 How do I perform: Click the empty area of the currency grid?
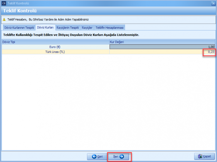(108, 101)
